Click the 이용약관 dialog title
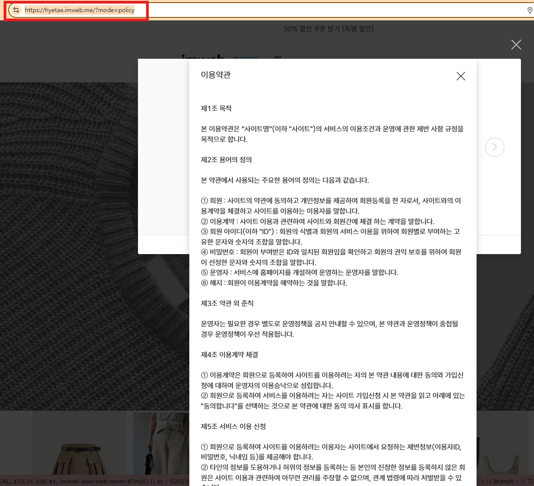 tap(215, 75)
